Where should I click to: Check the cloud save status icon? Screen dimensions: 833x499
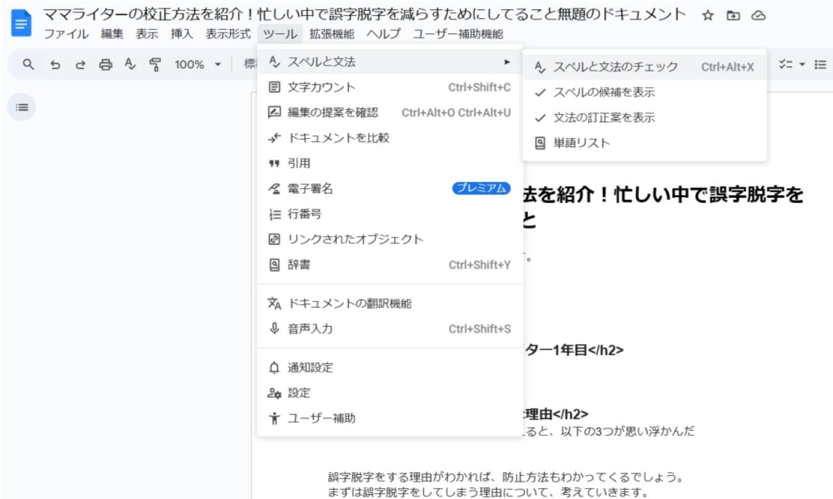tap(758, 16)
